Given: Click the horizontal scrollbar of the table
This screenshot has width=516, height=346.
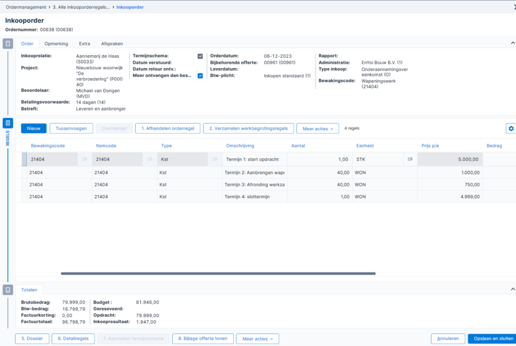Looking at the screenshot, I should tap(218, 273).
